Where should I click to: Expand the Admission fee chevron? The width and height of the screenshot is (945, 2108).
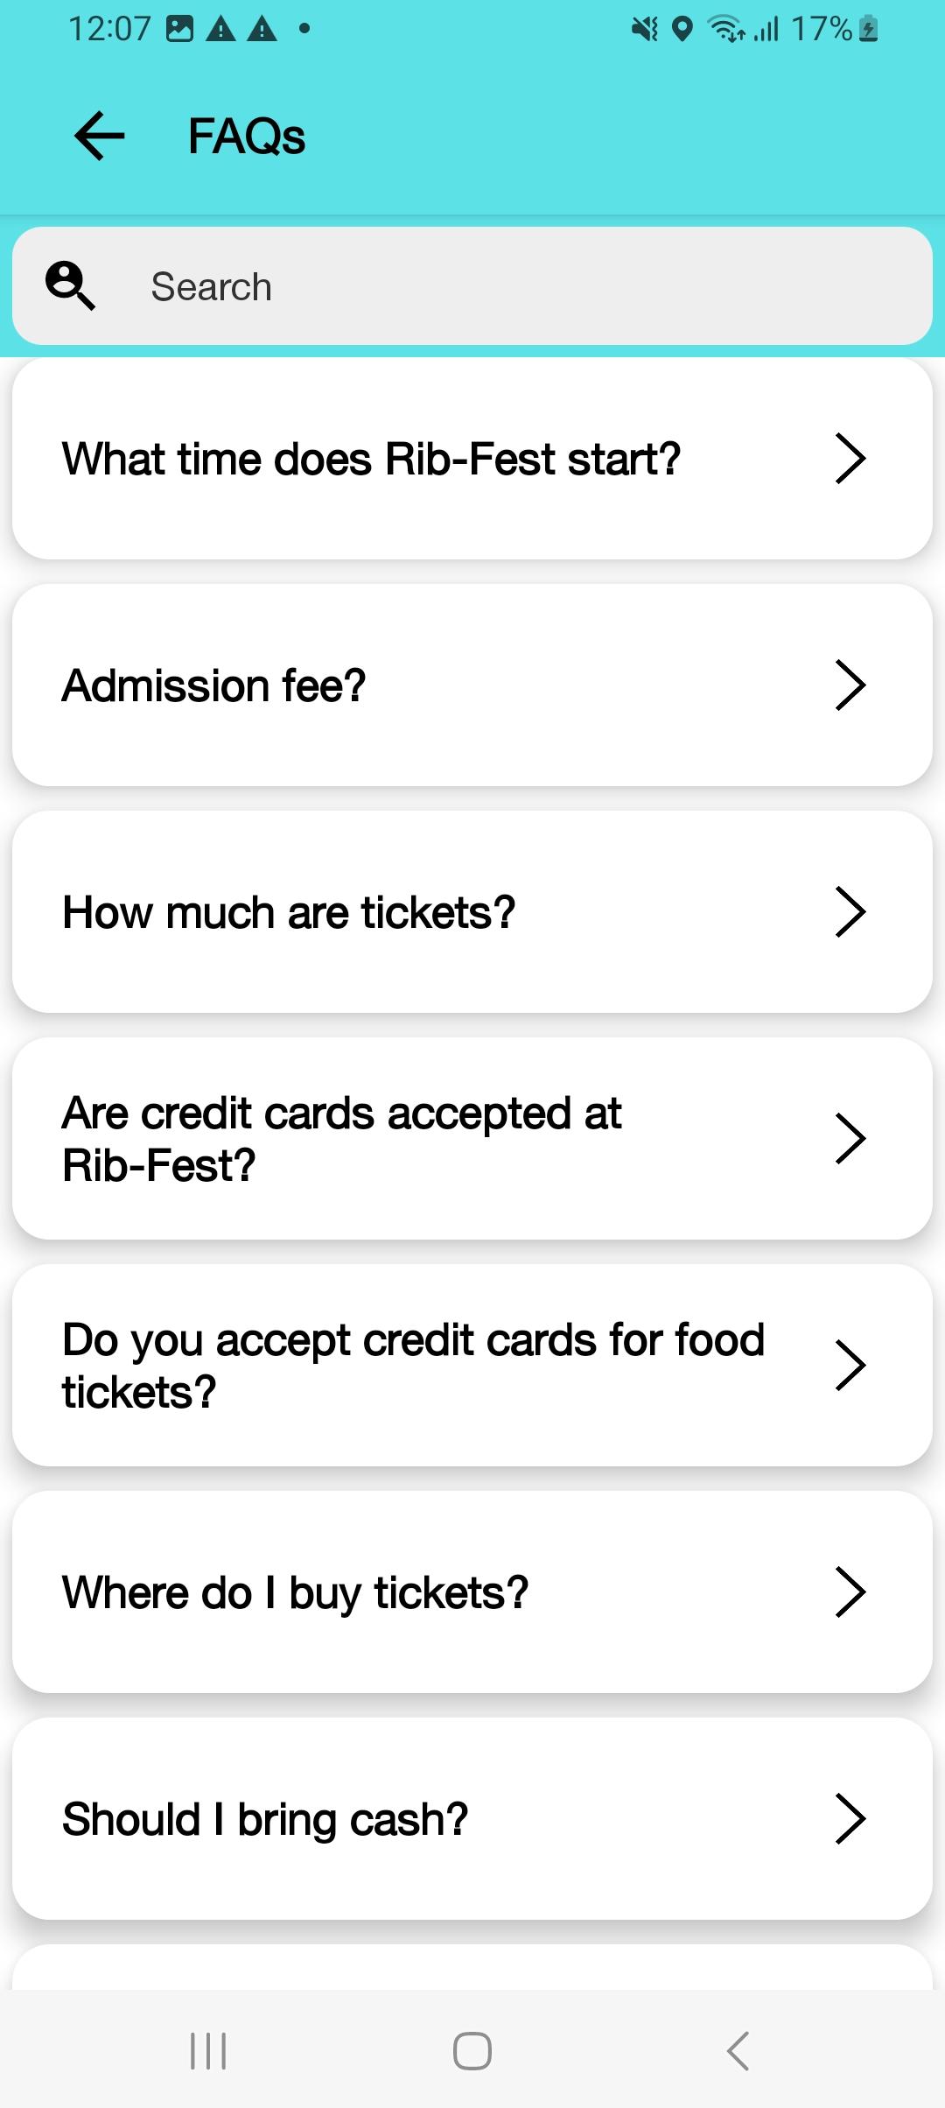850,685
